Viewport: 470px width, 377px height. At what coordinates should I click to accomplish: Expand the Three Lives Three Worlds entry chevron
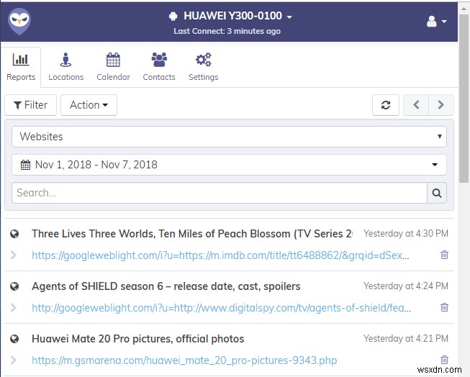[13, 255]
